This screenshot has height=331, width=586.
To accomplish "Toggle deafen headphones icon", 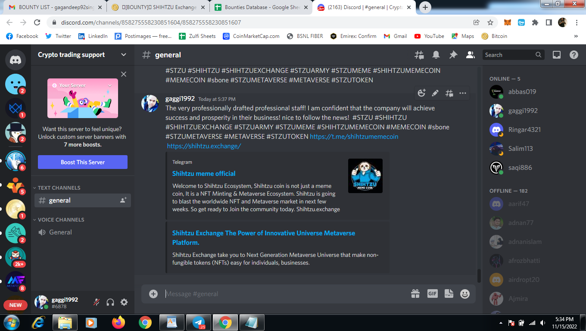I will point(110,302).
